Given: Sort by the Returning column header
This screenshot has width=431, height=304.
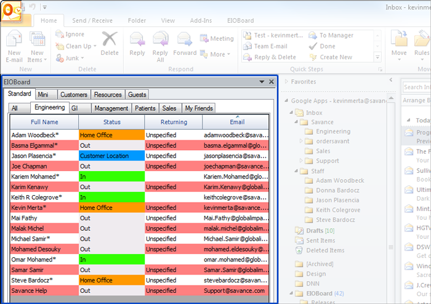Looking at the screenshot, I should 174,122.
